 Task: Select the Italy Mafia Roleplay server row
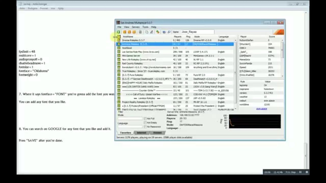175,83
